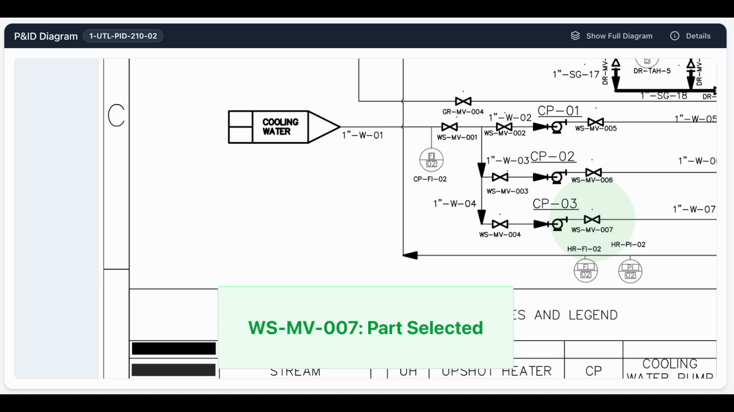
Task: Click the WS-MV-005 valve symbol
Action: 596,122
